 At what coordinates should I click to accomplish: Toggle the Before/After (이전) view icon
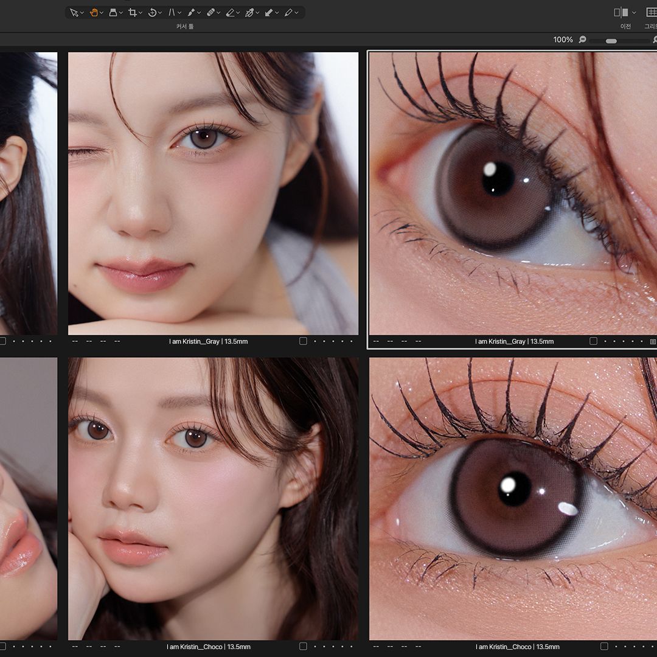620,13
